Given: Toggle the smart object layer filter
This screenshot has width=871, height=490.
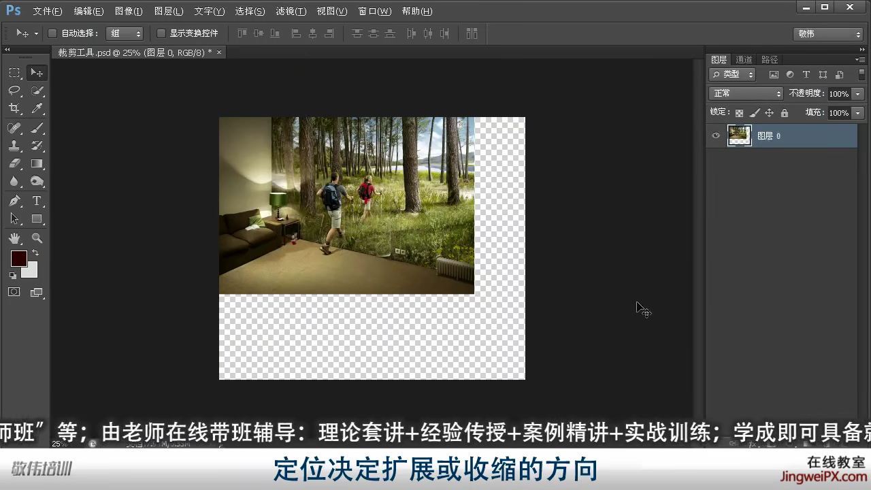Looking at the screenshot, I should 839,75.
